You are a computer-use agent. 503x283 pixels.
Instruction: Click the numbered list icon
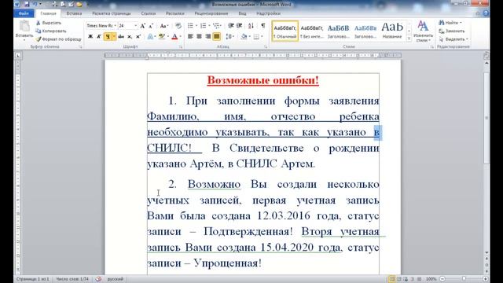(203, 26)
